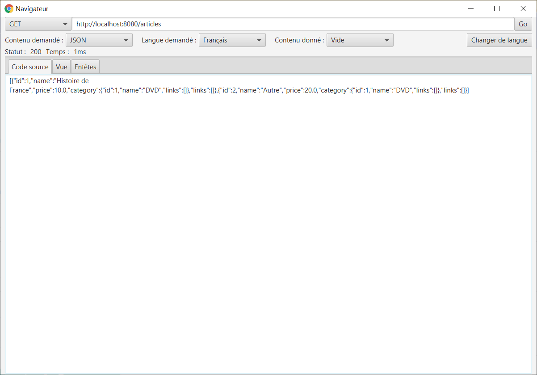
Task: Open the Contenu demandé JSON dropdown
Action: pyautogui.click(x=99, y=40)
